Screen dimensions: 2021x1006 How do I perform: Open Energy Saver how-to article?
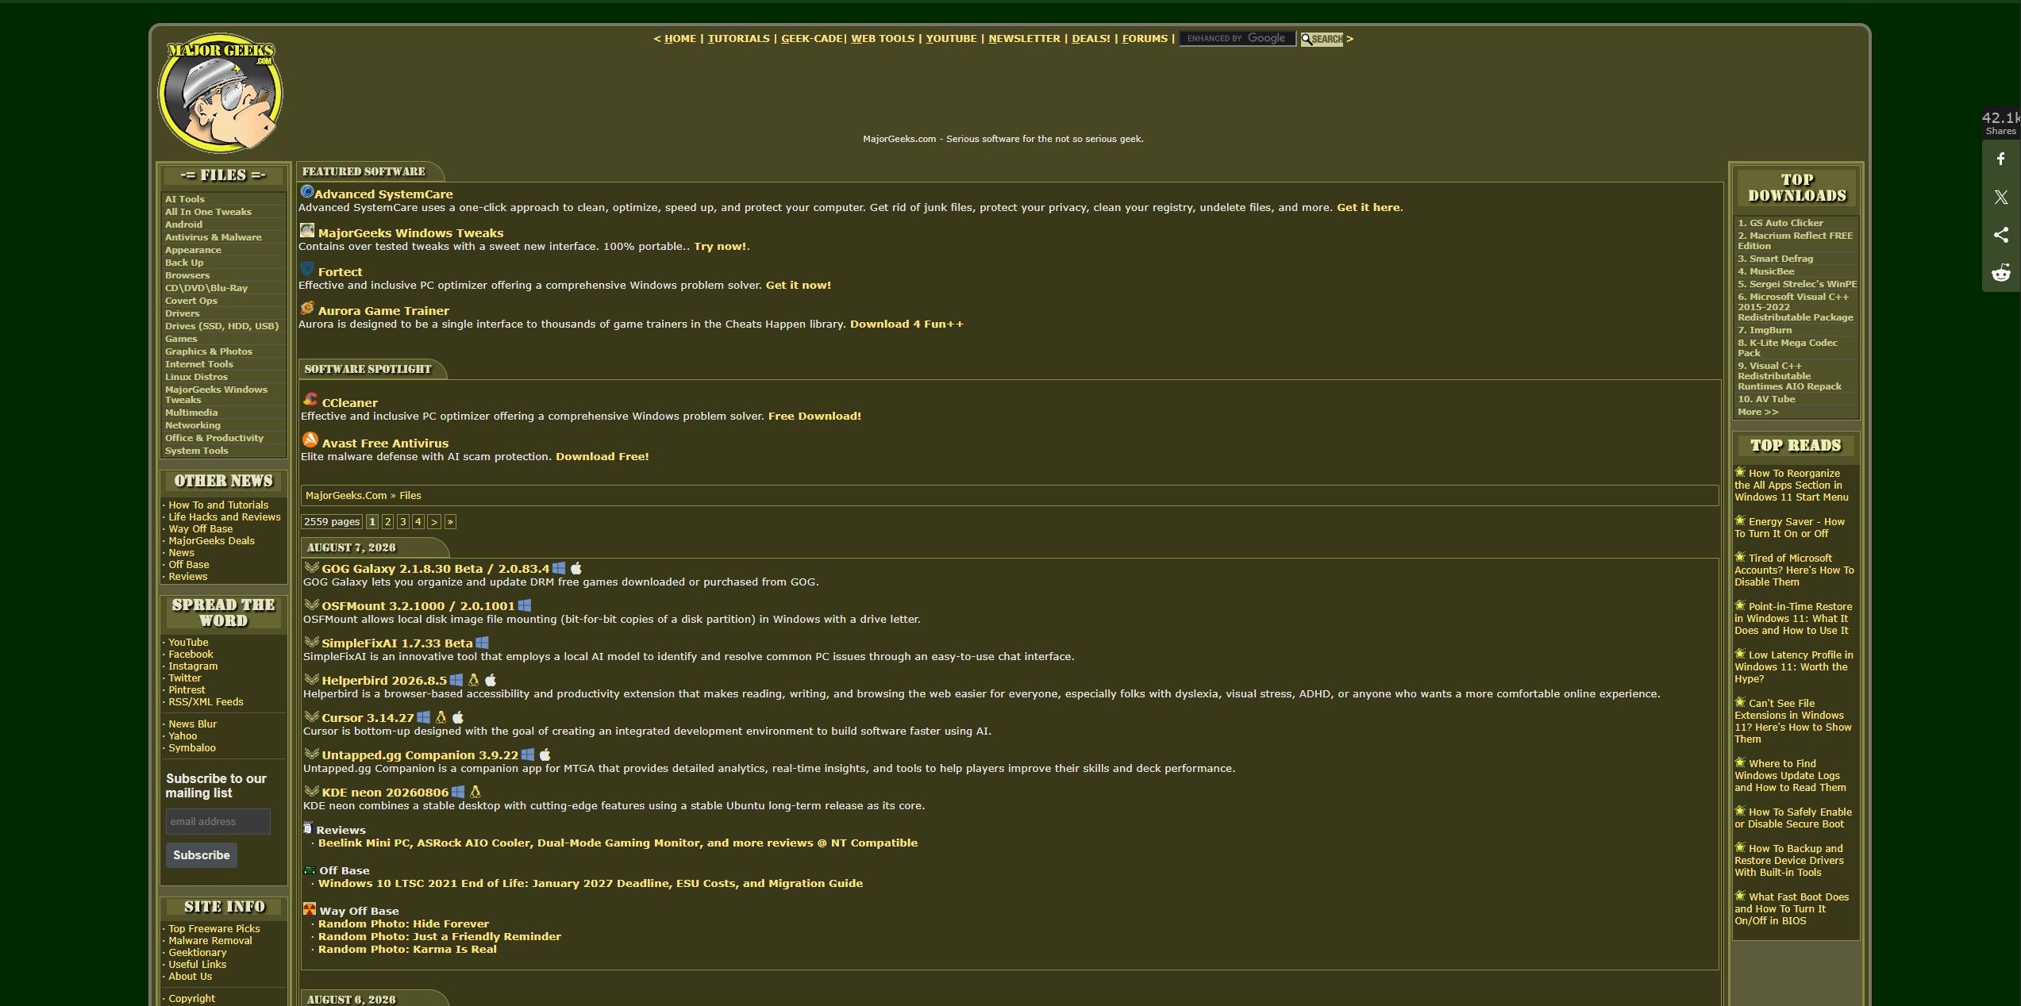[1789, 528]
